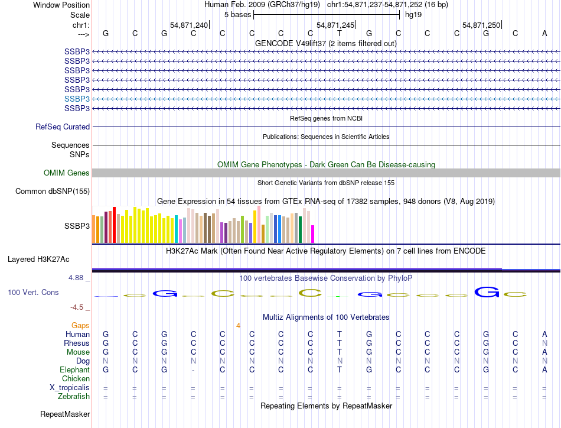Viewport: 561px width, 428px height.
Task: Click the RepeatMasker track label
Action: pyautogui.click(x=65, y=414)
